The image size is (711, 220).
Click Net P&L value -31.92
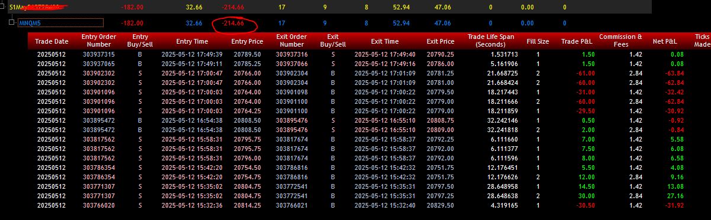(x=674, y=205)
